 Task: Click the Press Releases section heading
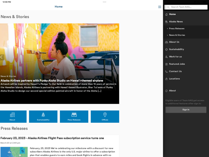point(14,129)
